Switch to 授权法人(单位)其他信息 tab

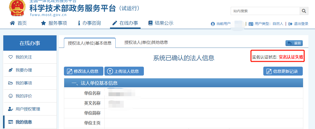tap(146, 42)
